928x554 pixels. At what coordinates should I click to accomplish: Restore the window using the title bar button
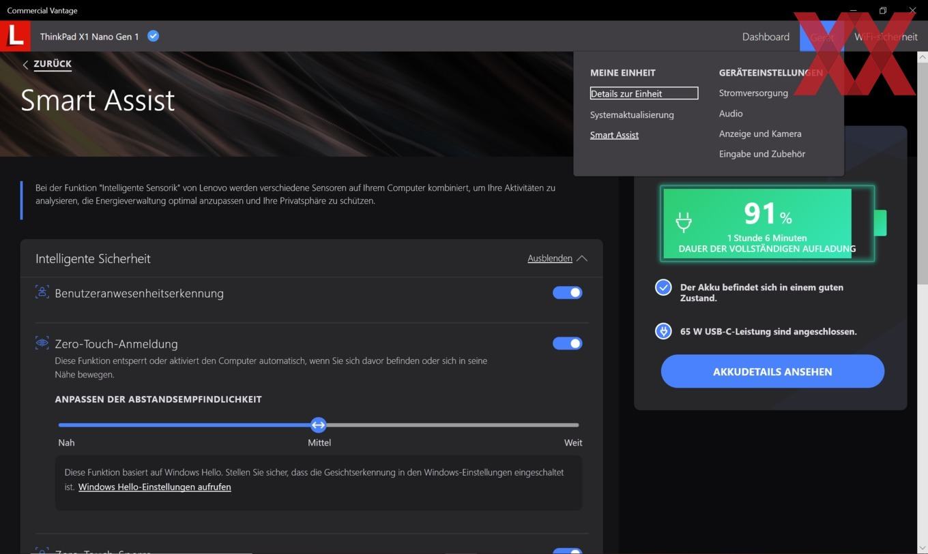pyautogui.click(x=882, y=10)
